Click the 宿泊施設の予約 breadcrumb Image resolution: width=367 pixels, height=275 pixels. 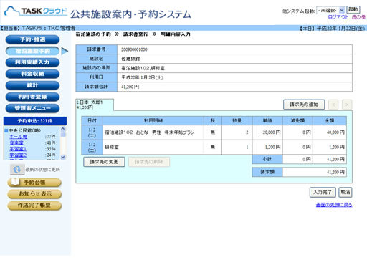coord(93,34)
